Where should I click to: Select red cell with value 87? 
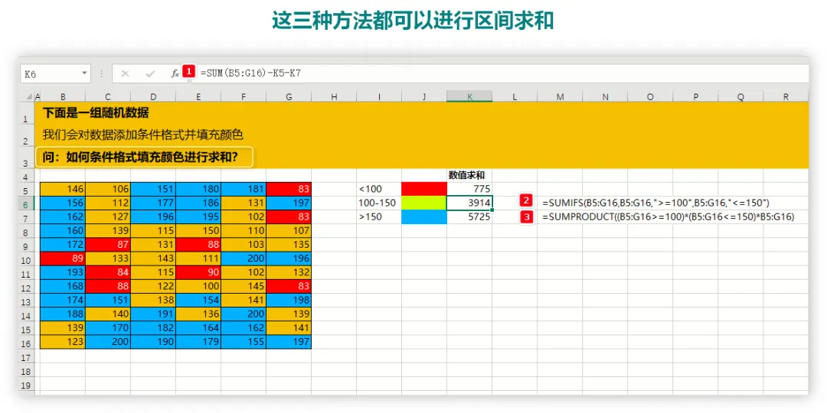coord(108,245)
